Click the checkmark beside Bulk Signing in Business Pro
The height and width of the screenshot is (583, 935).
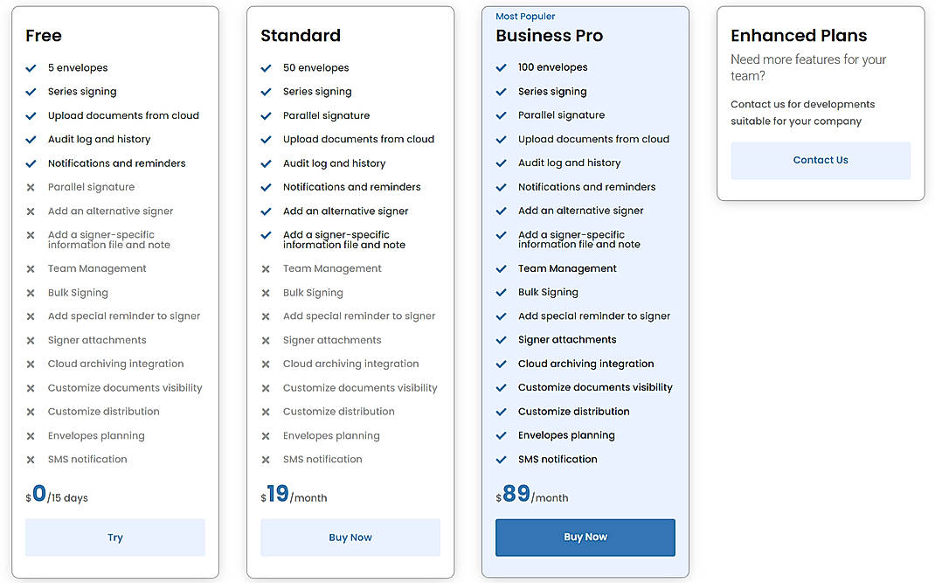(x=501, y=292)
